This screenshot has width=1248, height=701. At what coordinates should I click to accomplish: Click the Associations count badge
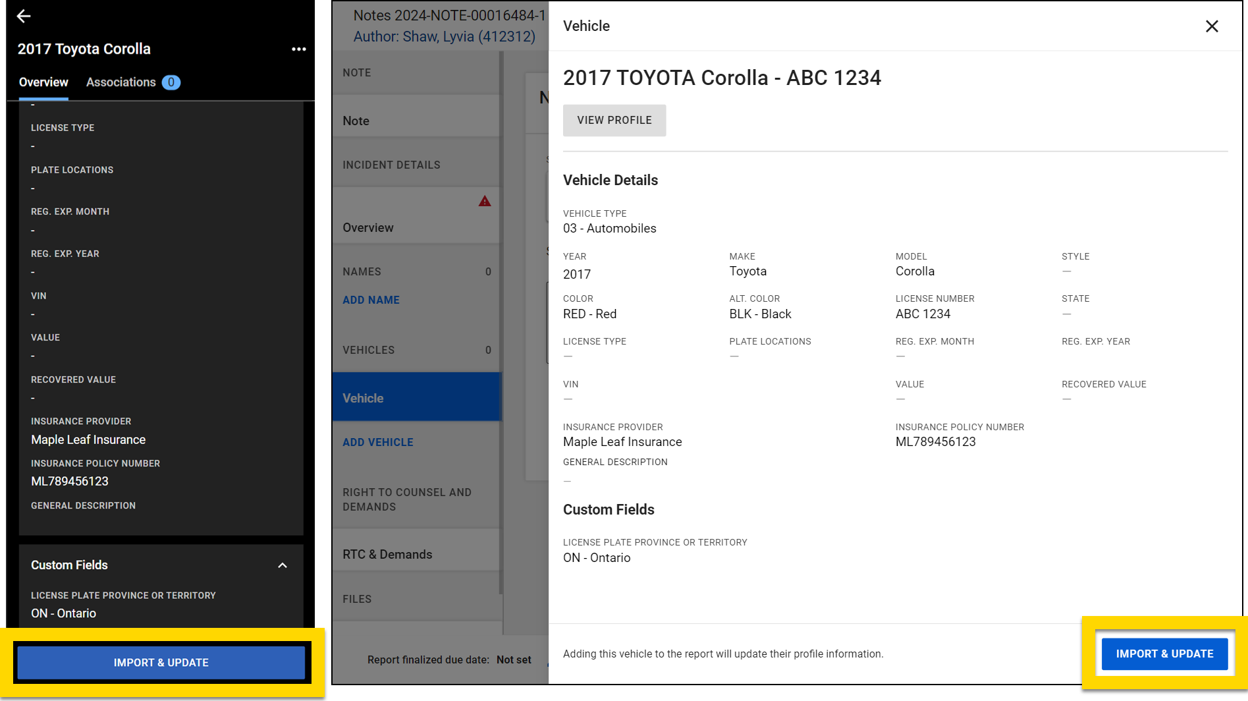tap(171, 82)
